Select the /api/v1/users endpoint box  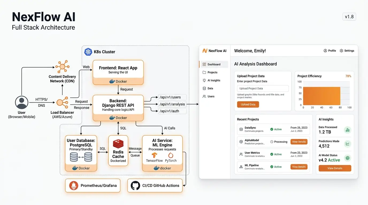[x=172, y=97]
